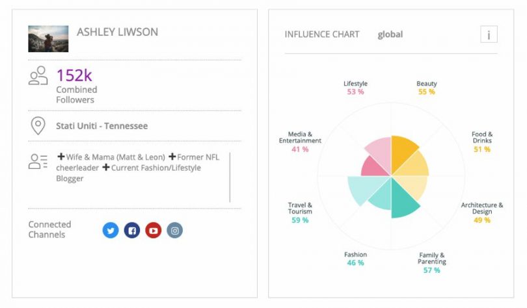Click the combined followers people icon
Image resolution: width=527 pixels, height=308 pixels.
38,76
